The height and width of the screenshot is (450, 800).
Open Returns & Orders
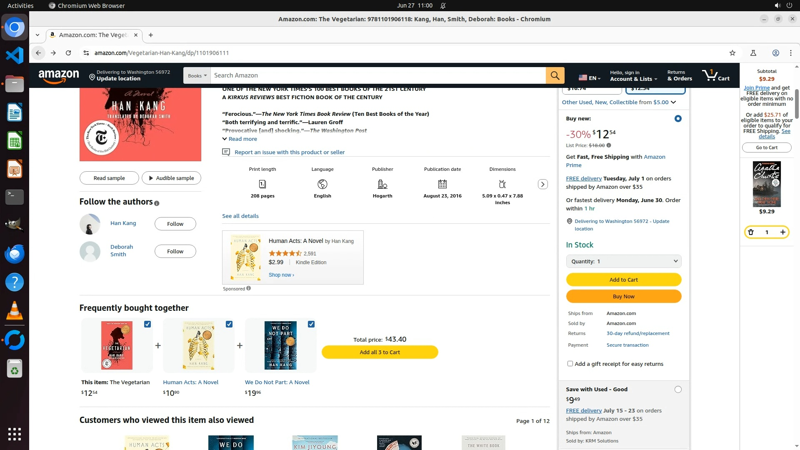click(x=679, y=76)
